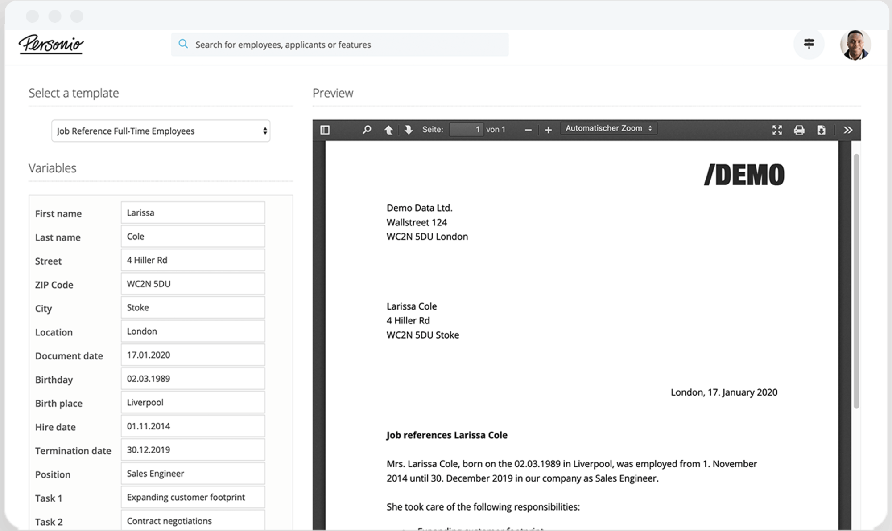The width and height of the screenshot is (892, 531).
Task: Click the First name input field
Action: tap(193, 212)
